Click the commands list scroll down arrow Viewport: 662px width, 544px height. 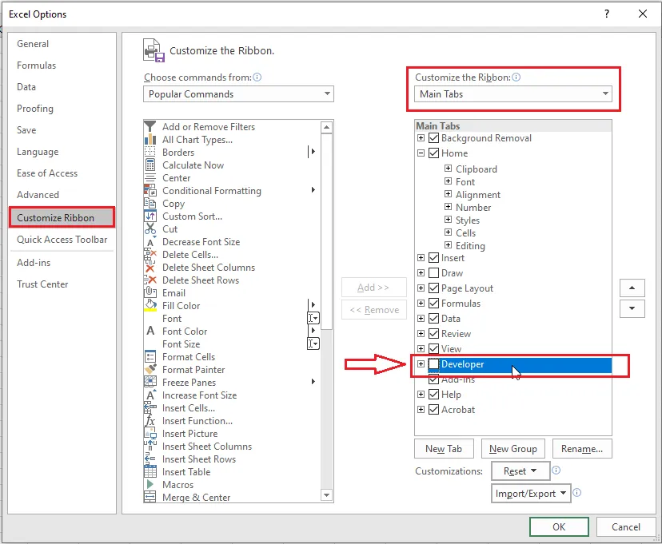pyautogui.click(x=326, y=495)
